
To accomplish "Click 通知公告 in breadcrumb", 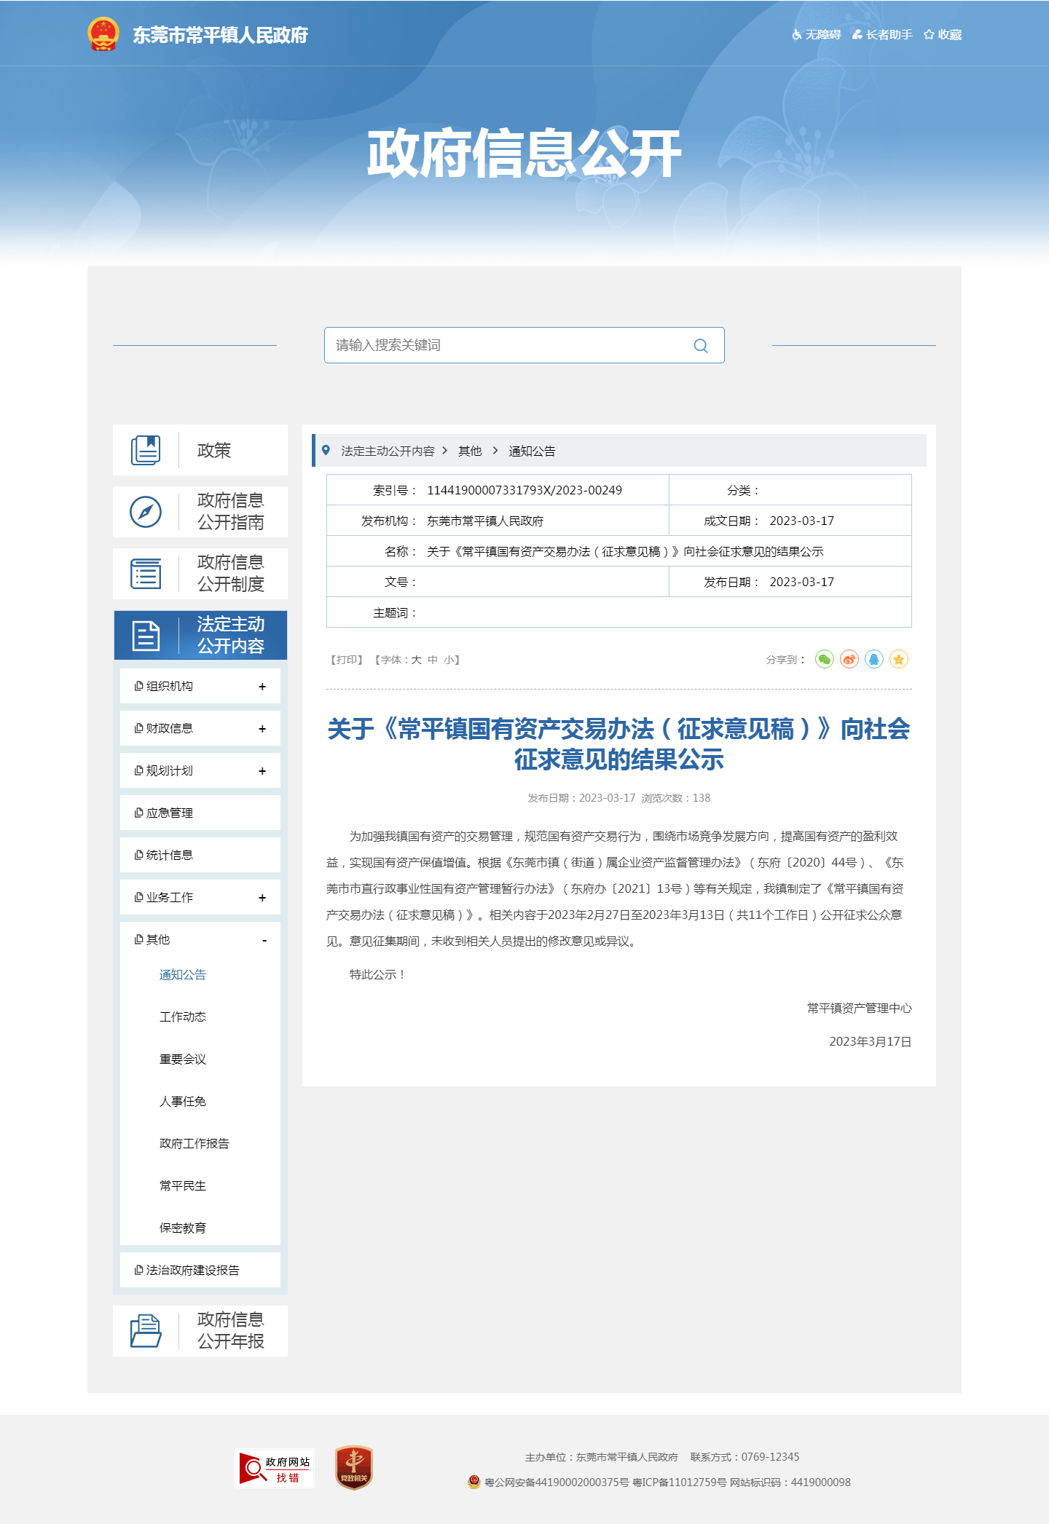I will tap(532, 451).
